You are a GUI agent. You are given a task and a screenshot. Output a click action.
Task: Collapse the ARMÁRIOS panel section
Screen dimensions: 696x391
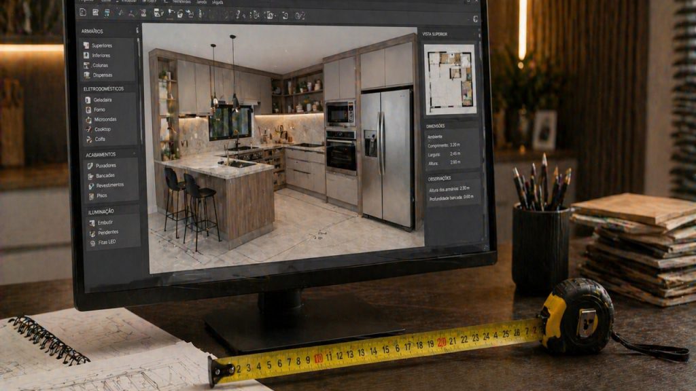[137, 30]
